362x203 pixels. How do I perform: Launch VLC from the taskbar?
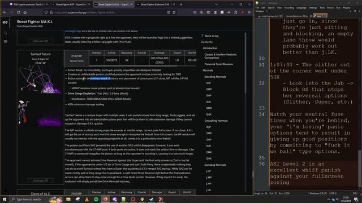87,199
